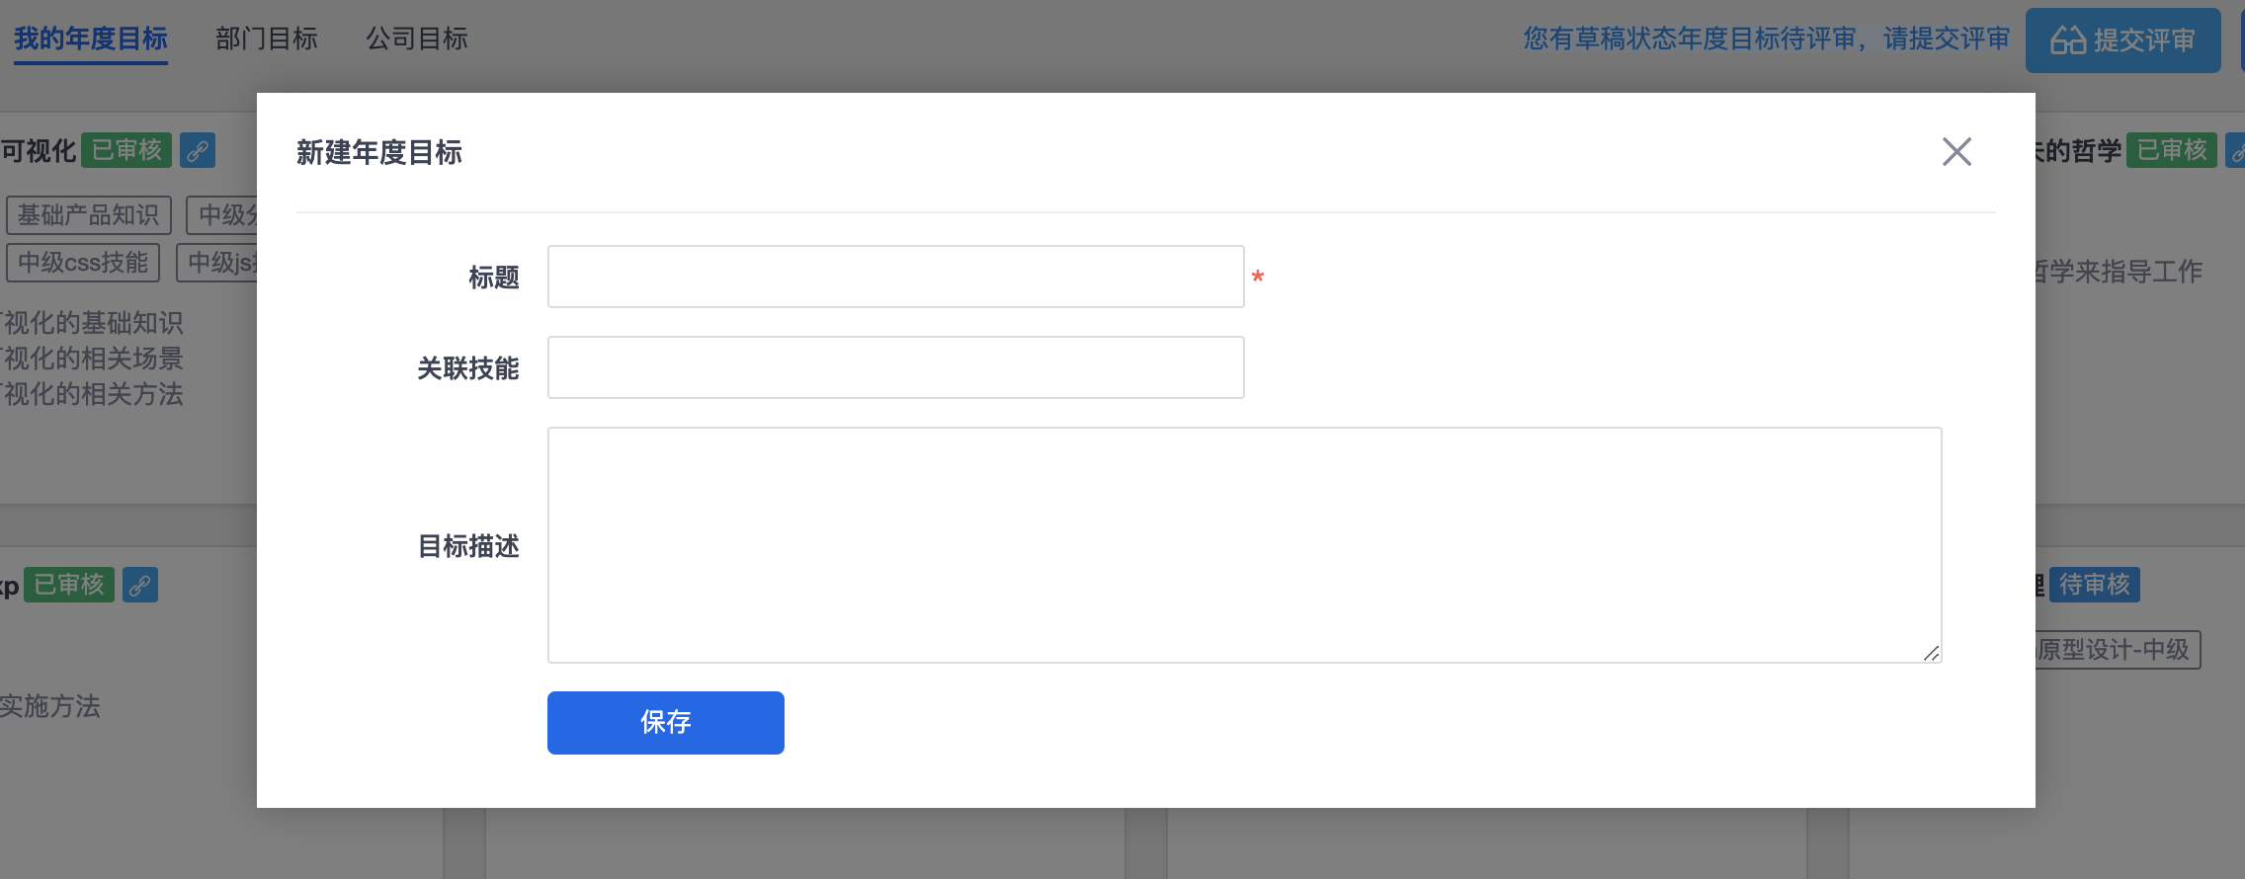The width and height of the screenshot is (2245, 879).
Task: Switch to the 我的年度目标 tab
Action: pos(91,39)
